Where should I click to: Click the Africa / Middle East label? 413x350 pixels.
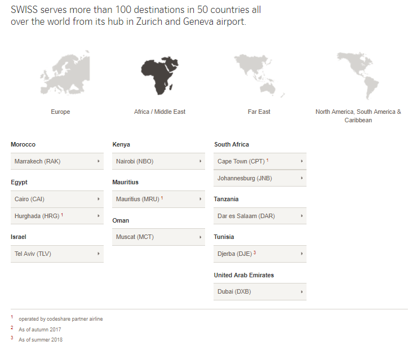click(159, 112)
